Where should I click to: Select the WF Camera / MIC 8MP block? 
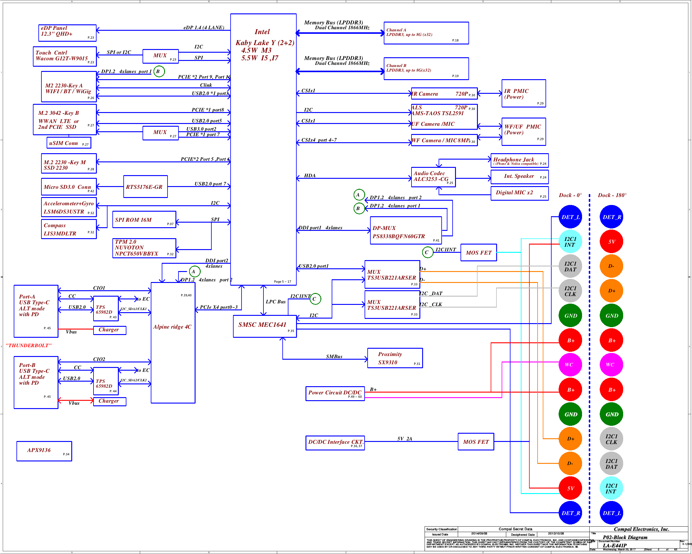[x=444, y=140]
